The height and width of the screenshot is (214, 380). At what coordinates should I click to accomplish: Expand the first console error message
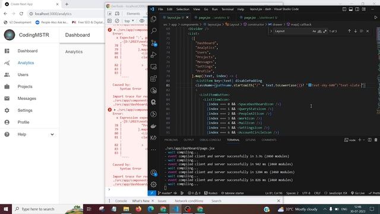coord(115,30)
